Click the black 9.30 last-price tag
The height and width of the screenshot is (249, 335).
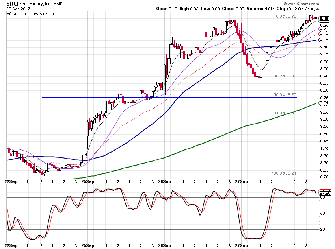pos(324,18)
